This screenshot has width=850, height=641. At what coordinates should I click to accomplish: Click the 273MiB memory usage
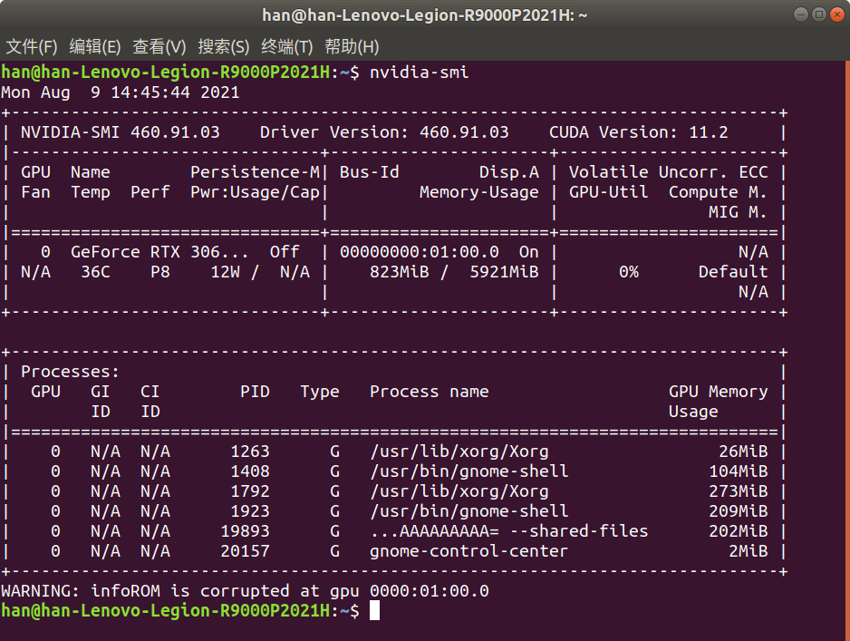pyautogui.click(x=739, y=491)
